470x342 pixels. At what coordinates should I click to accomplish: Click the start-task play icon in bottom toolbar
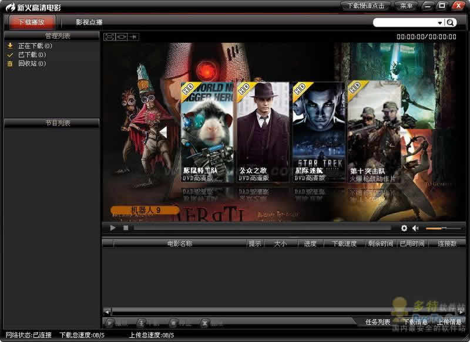110,323
